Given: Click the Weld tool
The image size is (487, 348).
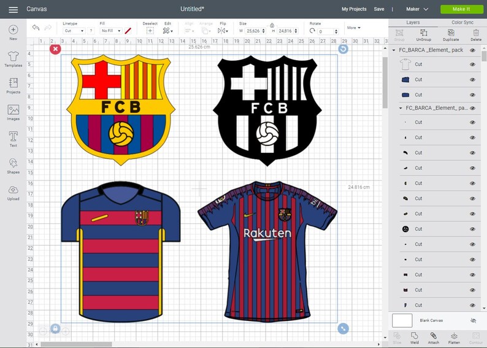Looking at the screenshot, I should coord(415,338).
